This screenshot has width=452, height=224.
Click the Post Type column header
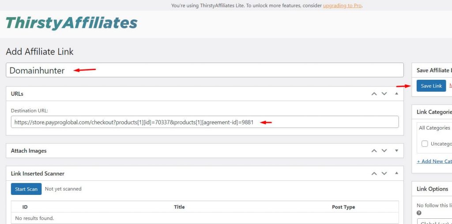343,207
